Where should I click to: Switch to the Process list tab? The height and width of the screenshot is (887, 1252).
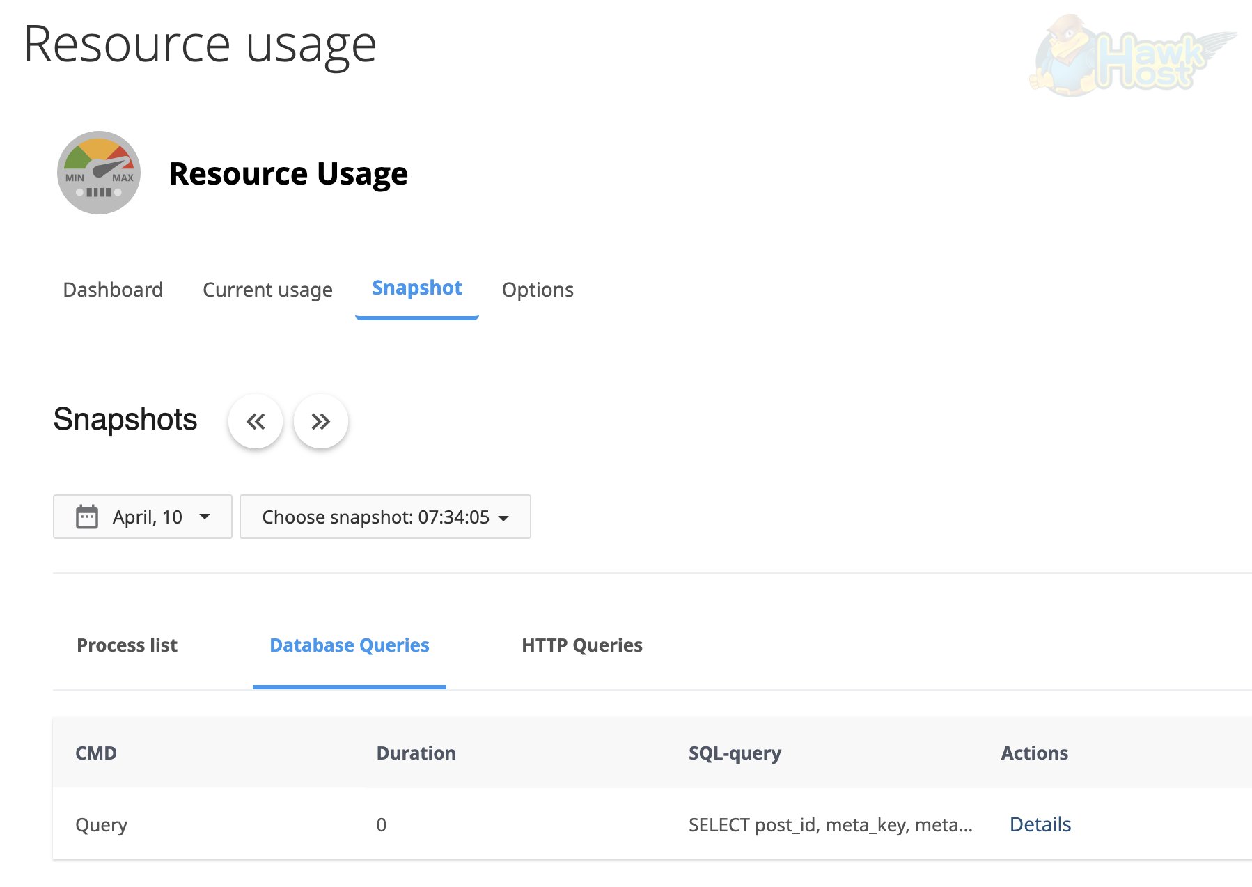(127, 645)
